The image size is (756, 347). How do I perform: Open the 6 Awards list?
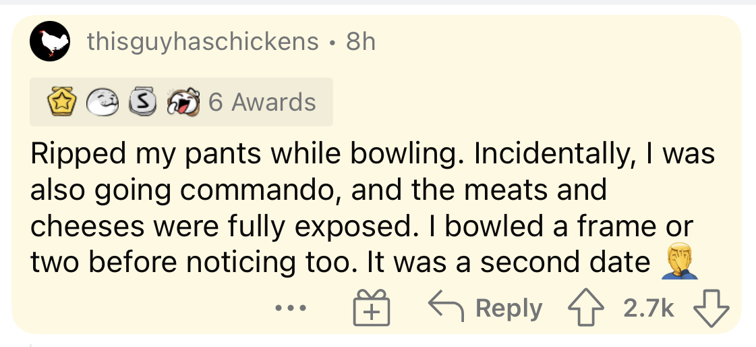pos(262,102)
